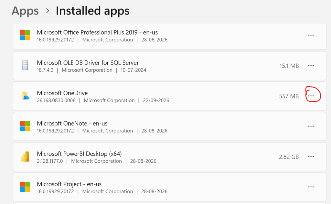Click the Office Professional Plus logo icon
This screenshot has width=331, height=204.
[x=25, y=35]
